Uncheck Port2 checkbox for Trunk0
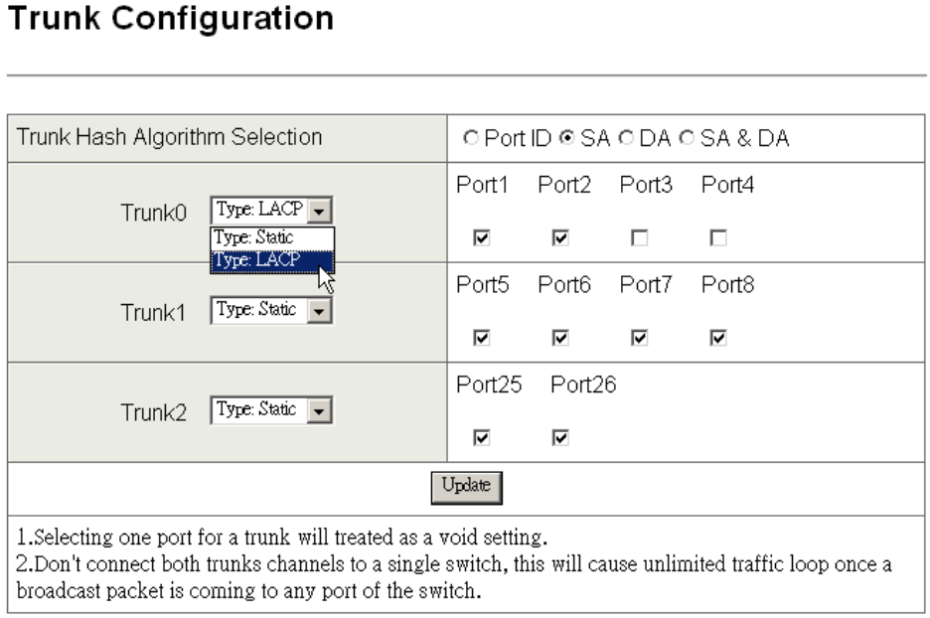 [560, 238]
